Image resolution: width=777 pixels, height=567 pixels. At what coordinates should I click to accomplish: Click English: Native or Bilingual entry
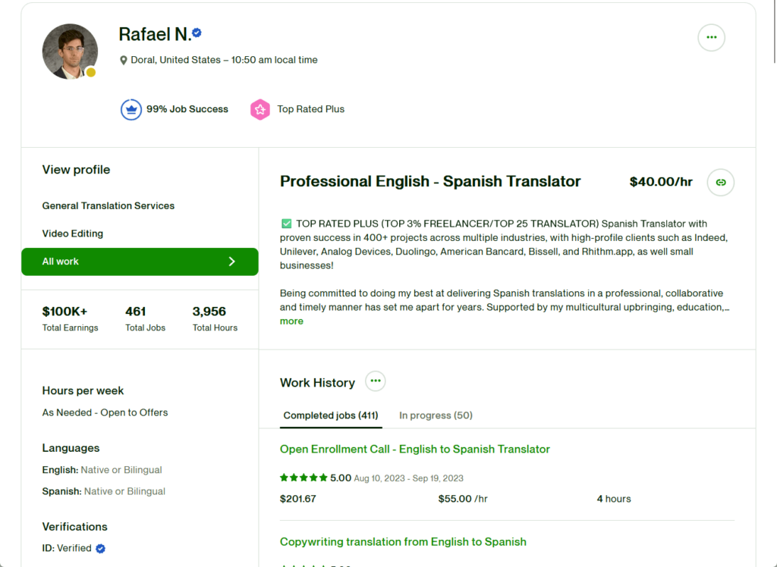pos(102,470)
